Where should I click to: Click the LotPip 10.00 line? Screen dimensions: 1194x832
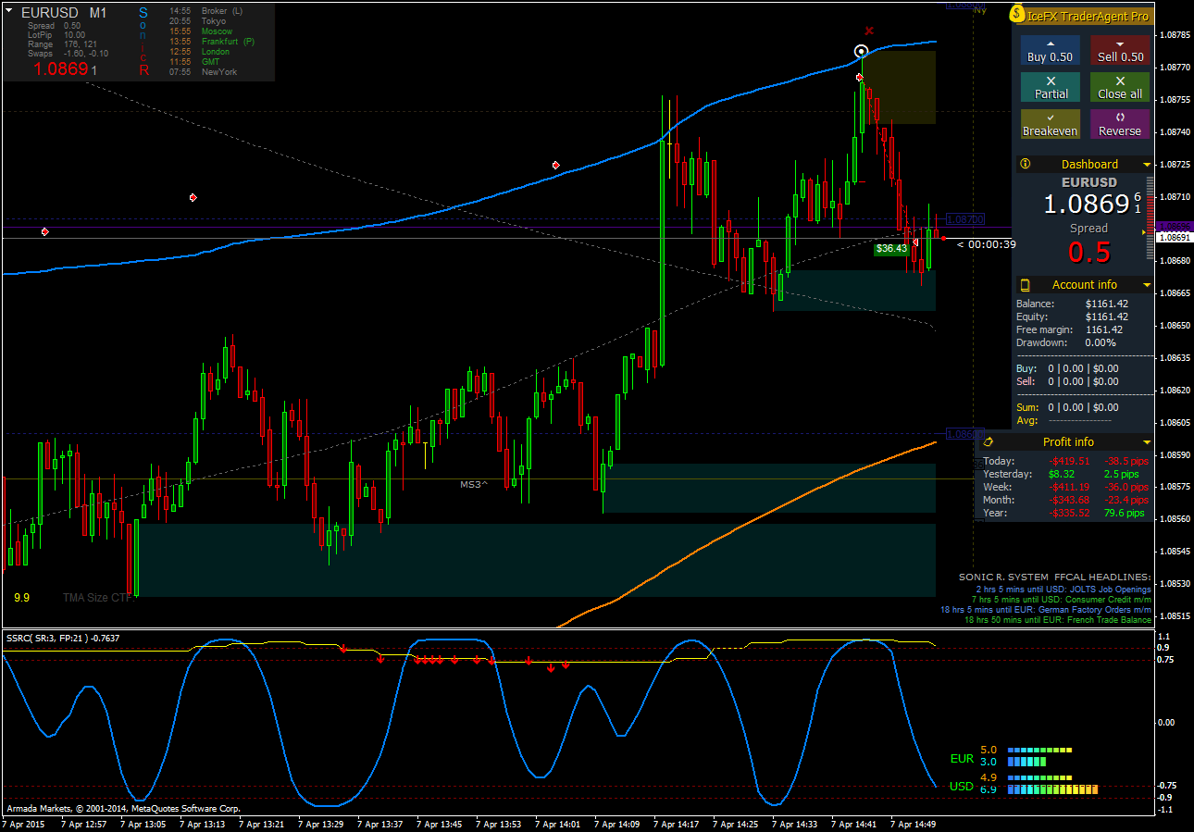tap(56, 35)
